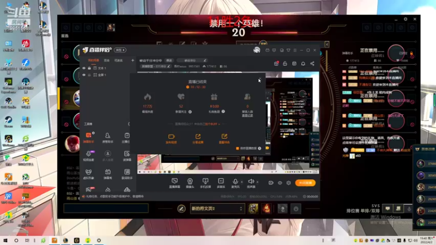Toggle the lock on 文本 1 source
Viewport: 436px width, 245px height.
coord(89,68)
